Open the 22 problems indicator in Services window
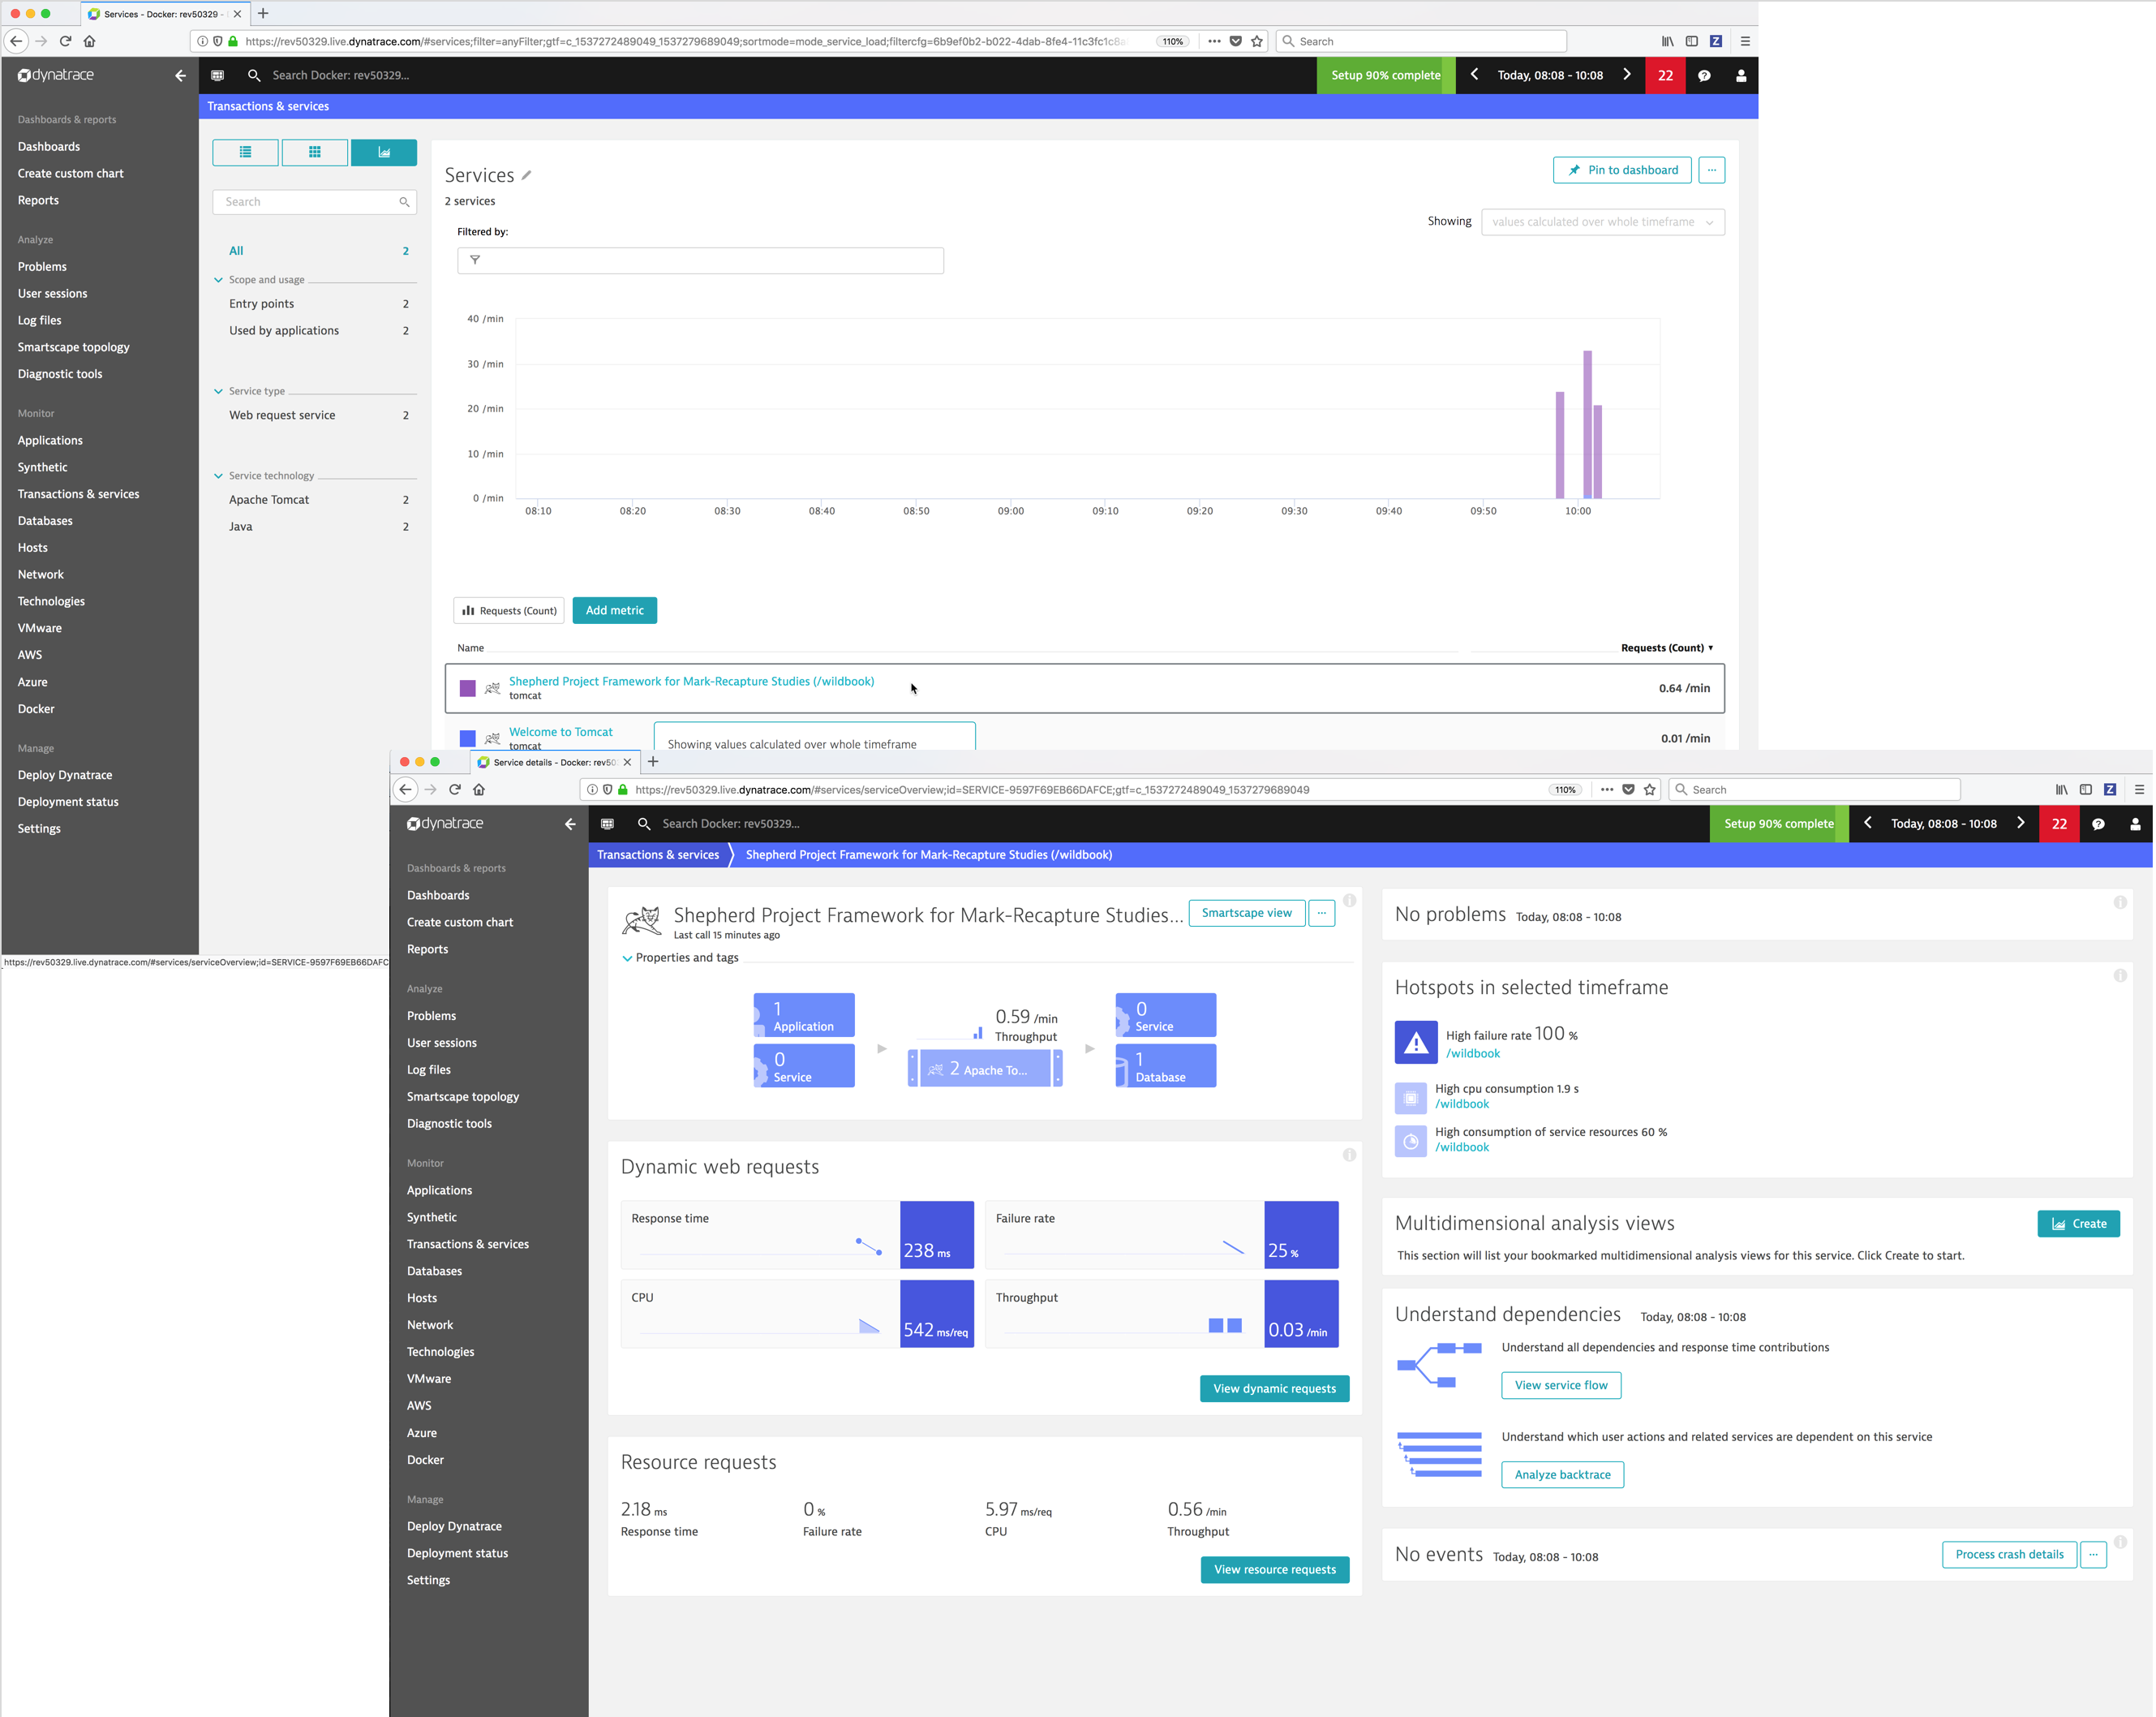The width and height of the screenshot is (2156, 1717). pyautogui.click(x=1665, y=75)
